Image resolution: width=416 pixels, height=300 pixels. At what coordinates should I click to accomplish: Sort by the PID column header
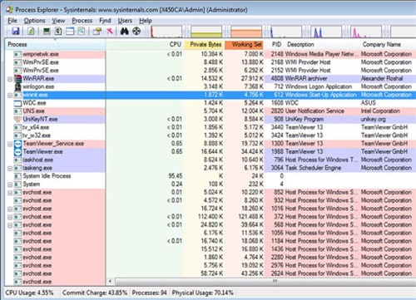click(275, 45)
